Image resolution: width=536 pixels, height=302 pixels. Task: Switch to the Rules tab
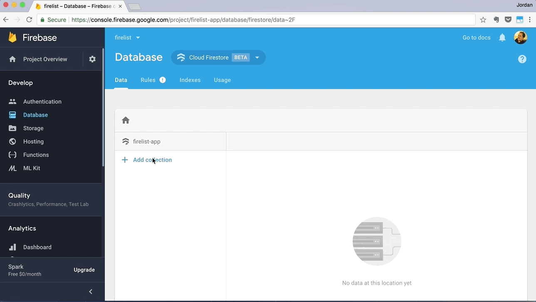(148, 80)
